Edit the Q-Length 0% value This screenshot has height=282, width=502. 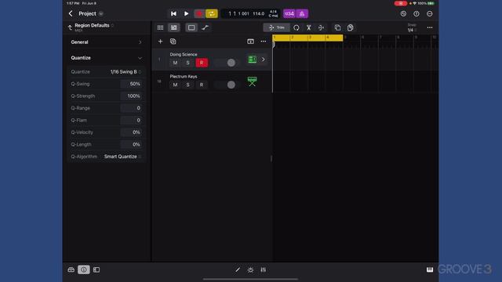pyautogui.click(x=132, y=144)
